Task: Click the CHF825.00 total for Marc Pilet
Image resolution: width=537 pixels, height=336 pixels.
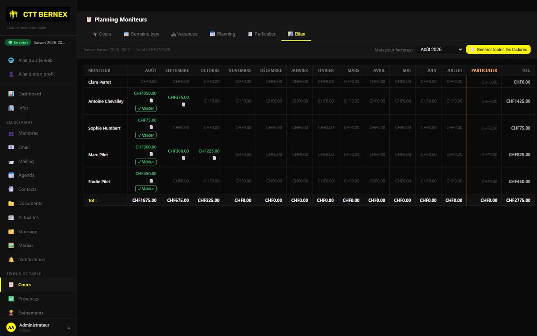Action: [520, 155]
